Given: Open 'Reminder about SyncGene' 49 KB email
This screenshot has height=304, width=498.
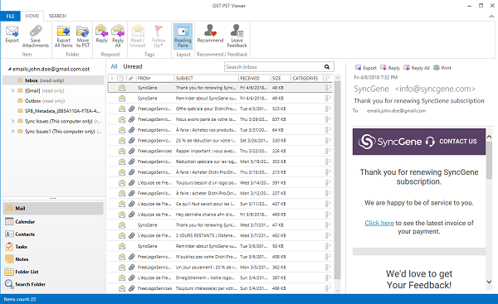Looking at the screenshot, I should click(x=220, y=99).
